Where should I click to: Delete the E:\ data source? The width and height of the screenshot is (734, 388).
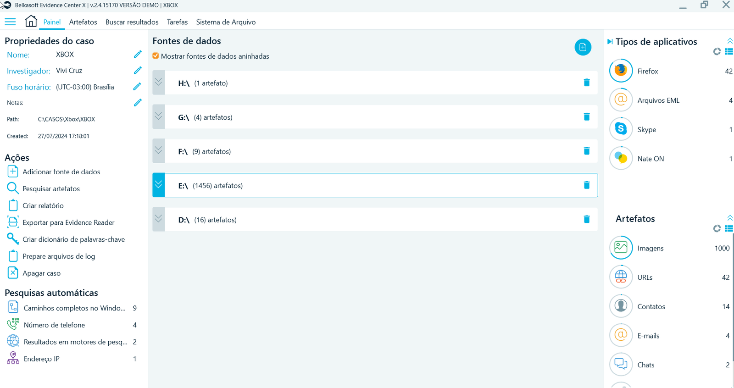click(x=586, y=185)
